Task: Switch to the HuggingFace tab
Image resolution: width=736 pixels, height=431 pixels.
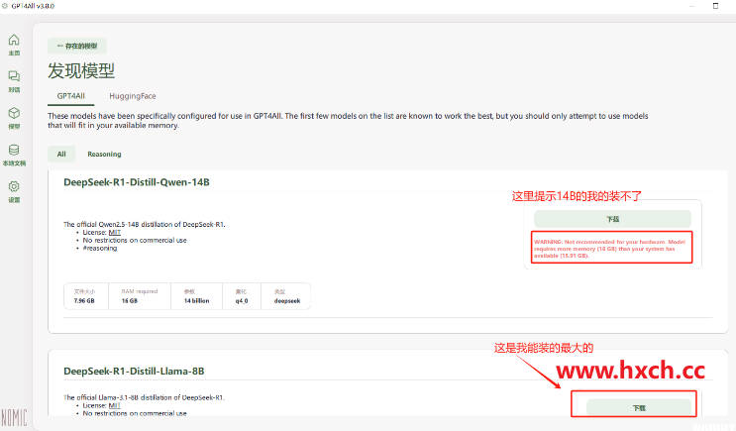Action: pyautogui.click(x=133, y=96)
